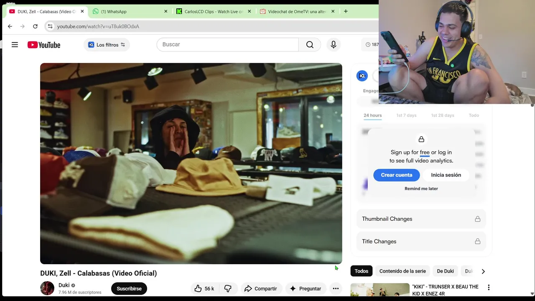535x301 pixels.
Task: Click the Remind me later link
Action: pyautogui.click(x=421, y=189)
